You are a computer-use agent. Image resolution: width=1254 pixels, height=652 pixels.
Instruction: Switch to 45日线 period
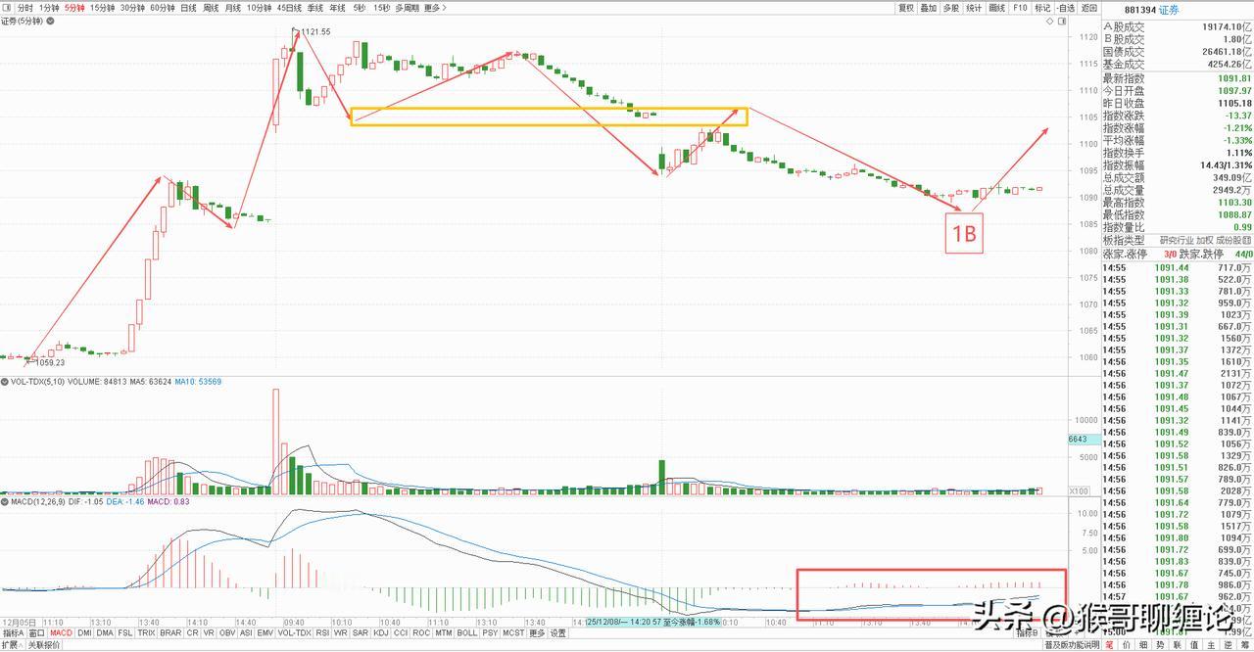[x=289, y=7]
